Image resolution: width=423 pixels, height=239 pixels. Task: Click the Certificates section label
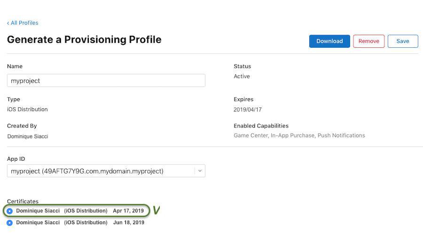pyautogui.click(x=23, y=202)
